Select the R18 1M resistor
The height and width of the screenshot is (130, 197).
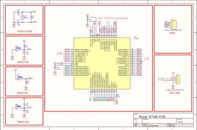[31, 17]
